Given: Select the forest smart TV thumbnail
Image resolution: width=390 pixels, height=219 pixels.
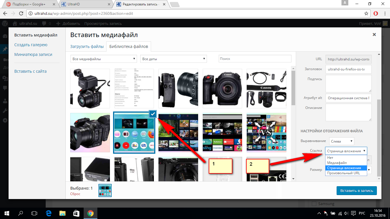Looking at the screenshot, I should click(x=178, y=133).
